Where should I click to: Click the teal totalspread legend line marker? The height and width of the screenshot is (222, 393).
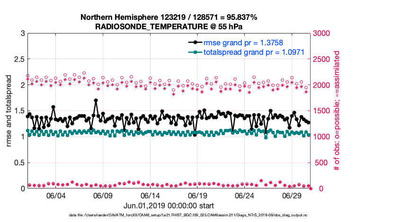coord(196,52)
